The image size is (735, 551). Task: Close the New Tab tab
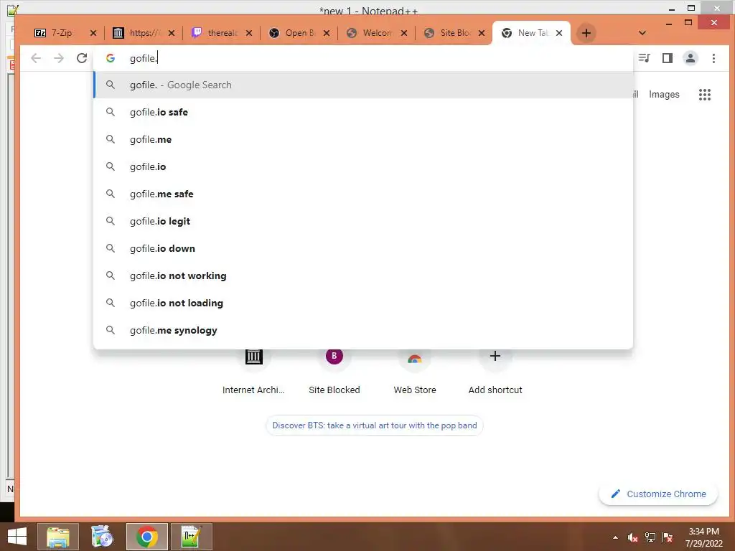(558, 33)
